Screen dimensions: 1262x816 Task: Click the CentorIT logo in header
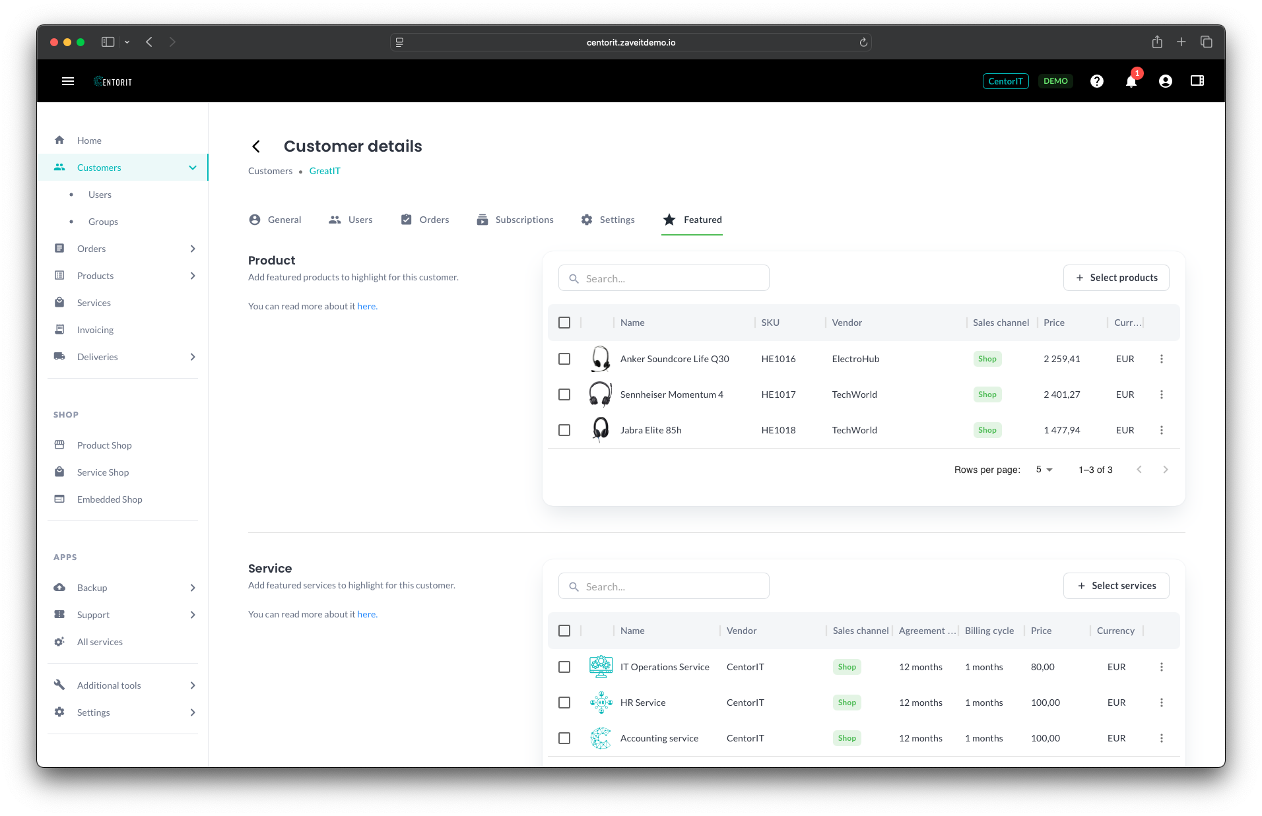pyautogui.click(x=113, y=81)
